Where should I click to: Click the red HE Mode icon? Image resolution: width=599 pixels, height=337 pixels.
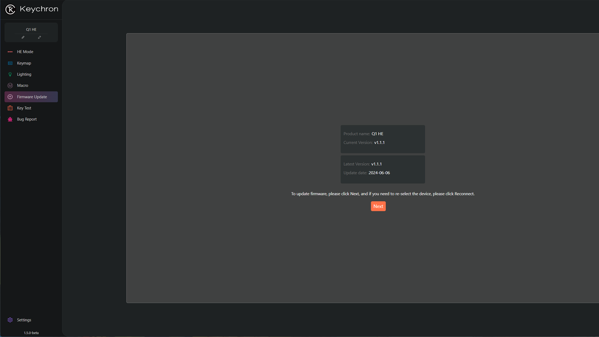(10, 52)
